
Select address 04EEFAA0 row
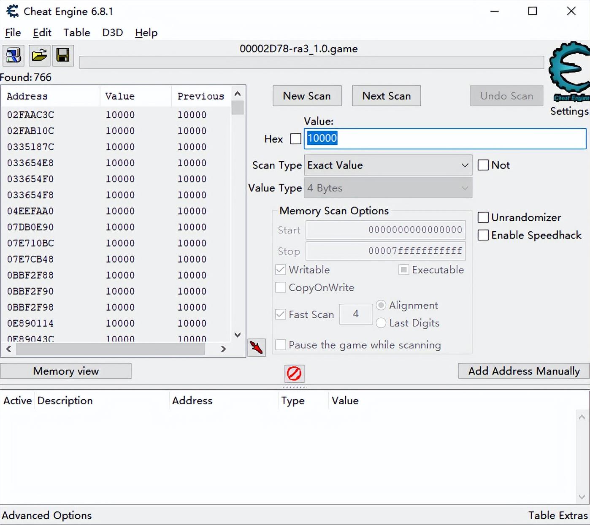pos(116,211)
